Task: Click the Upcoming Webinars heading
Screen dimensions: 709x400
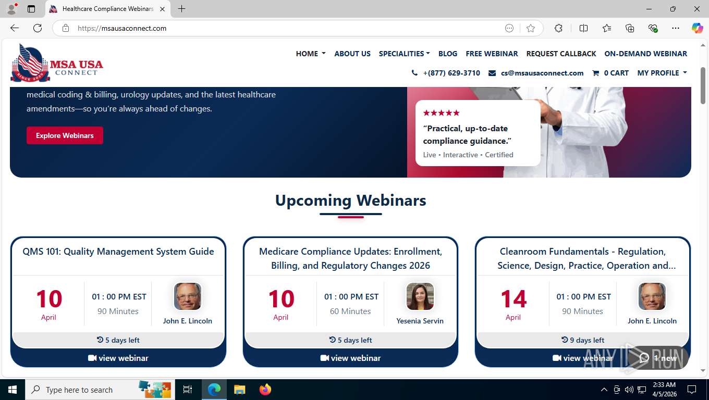Action: tap(350, 201)
